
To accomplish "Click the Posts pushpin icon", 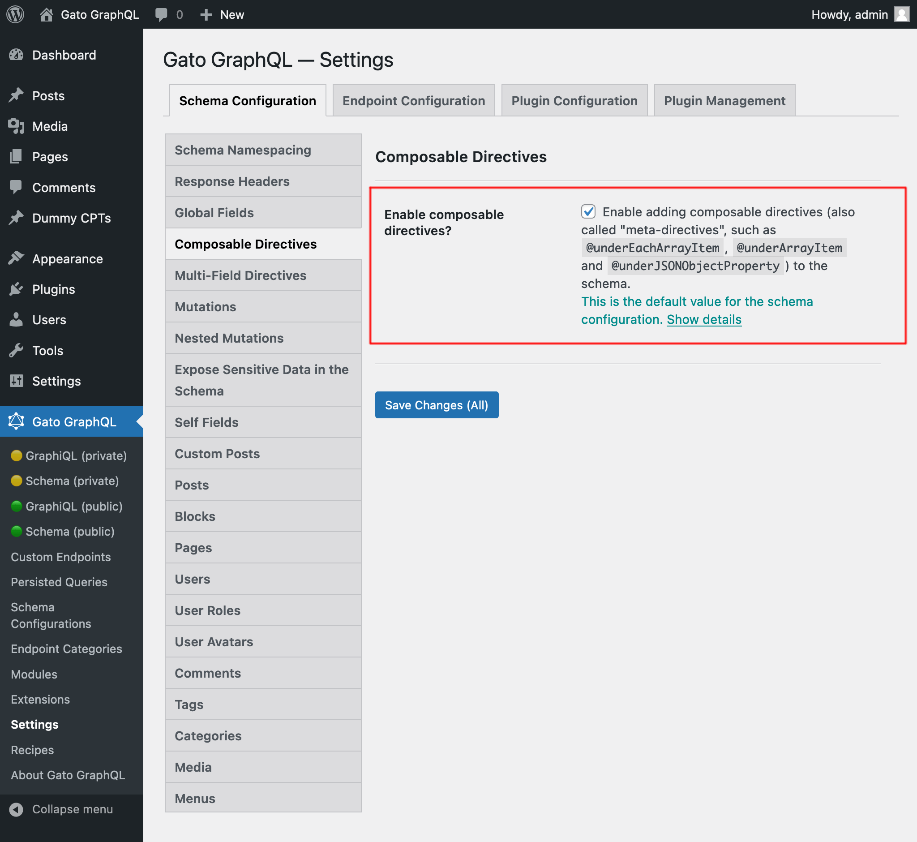I will [17, 96].
